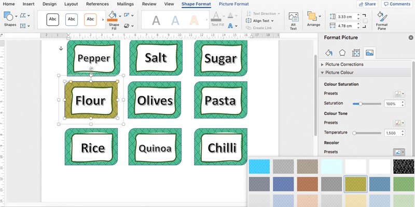The height and width of the screenshot is (207, 415).
Task: Open the Align Text dropdown
Action: 259,21
